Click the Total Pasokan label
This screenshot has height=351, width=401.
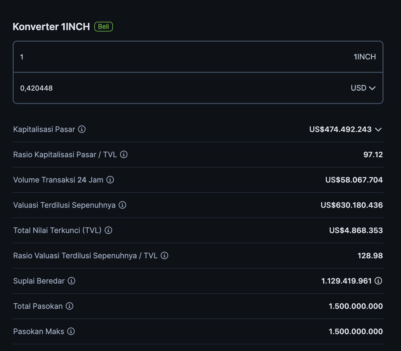click(38, 306)
